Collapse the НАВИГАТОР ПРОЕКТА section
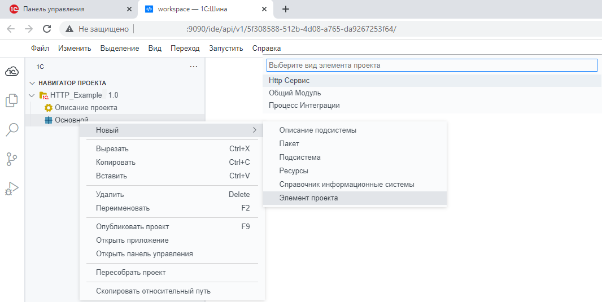The width and height of the screenshot is (602, 302). [x=32, y=83]
